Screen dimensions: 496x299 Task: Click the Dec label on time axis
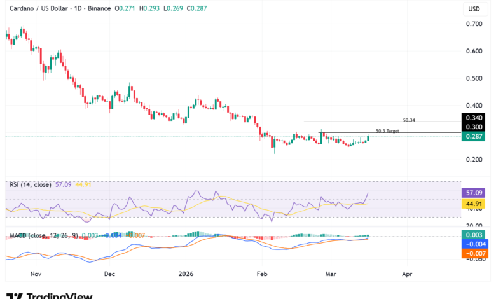(x=109, y=274)
